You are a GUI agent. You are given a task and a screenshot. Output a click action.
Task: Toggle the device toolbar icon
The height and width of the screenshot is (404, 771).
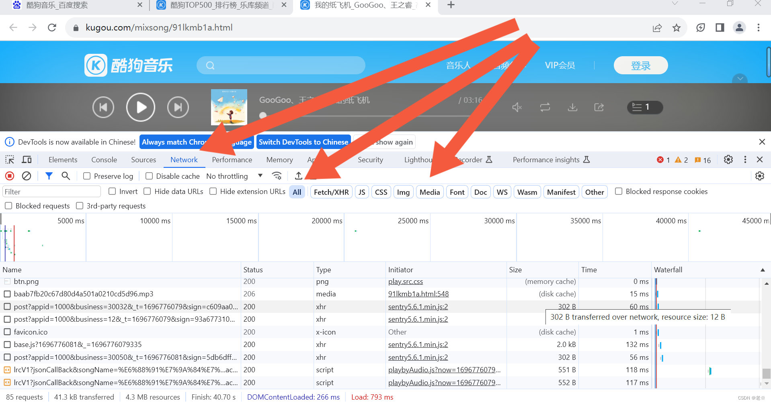point(27,160)
